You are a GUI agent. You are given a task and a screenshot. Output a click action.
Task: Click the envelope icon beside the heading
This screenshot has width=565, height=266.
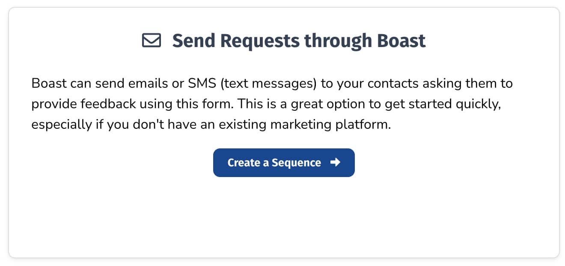point(151,41)
